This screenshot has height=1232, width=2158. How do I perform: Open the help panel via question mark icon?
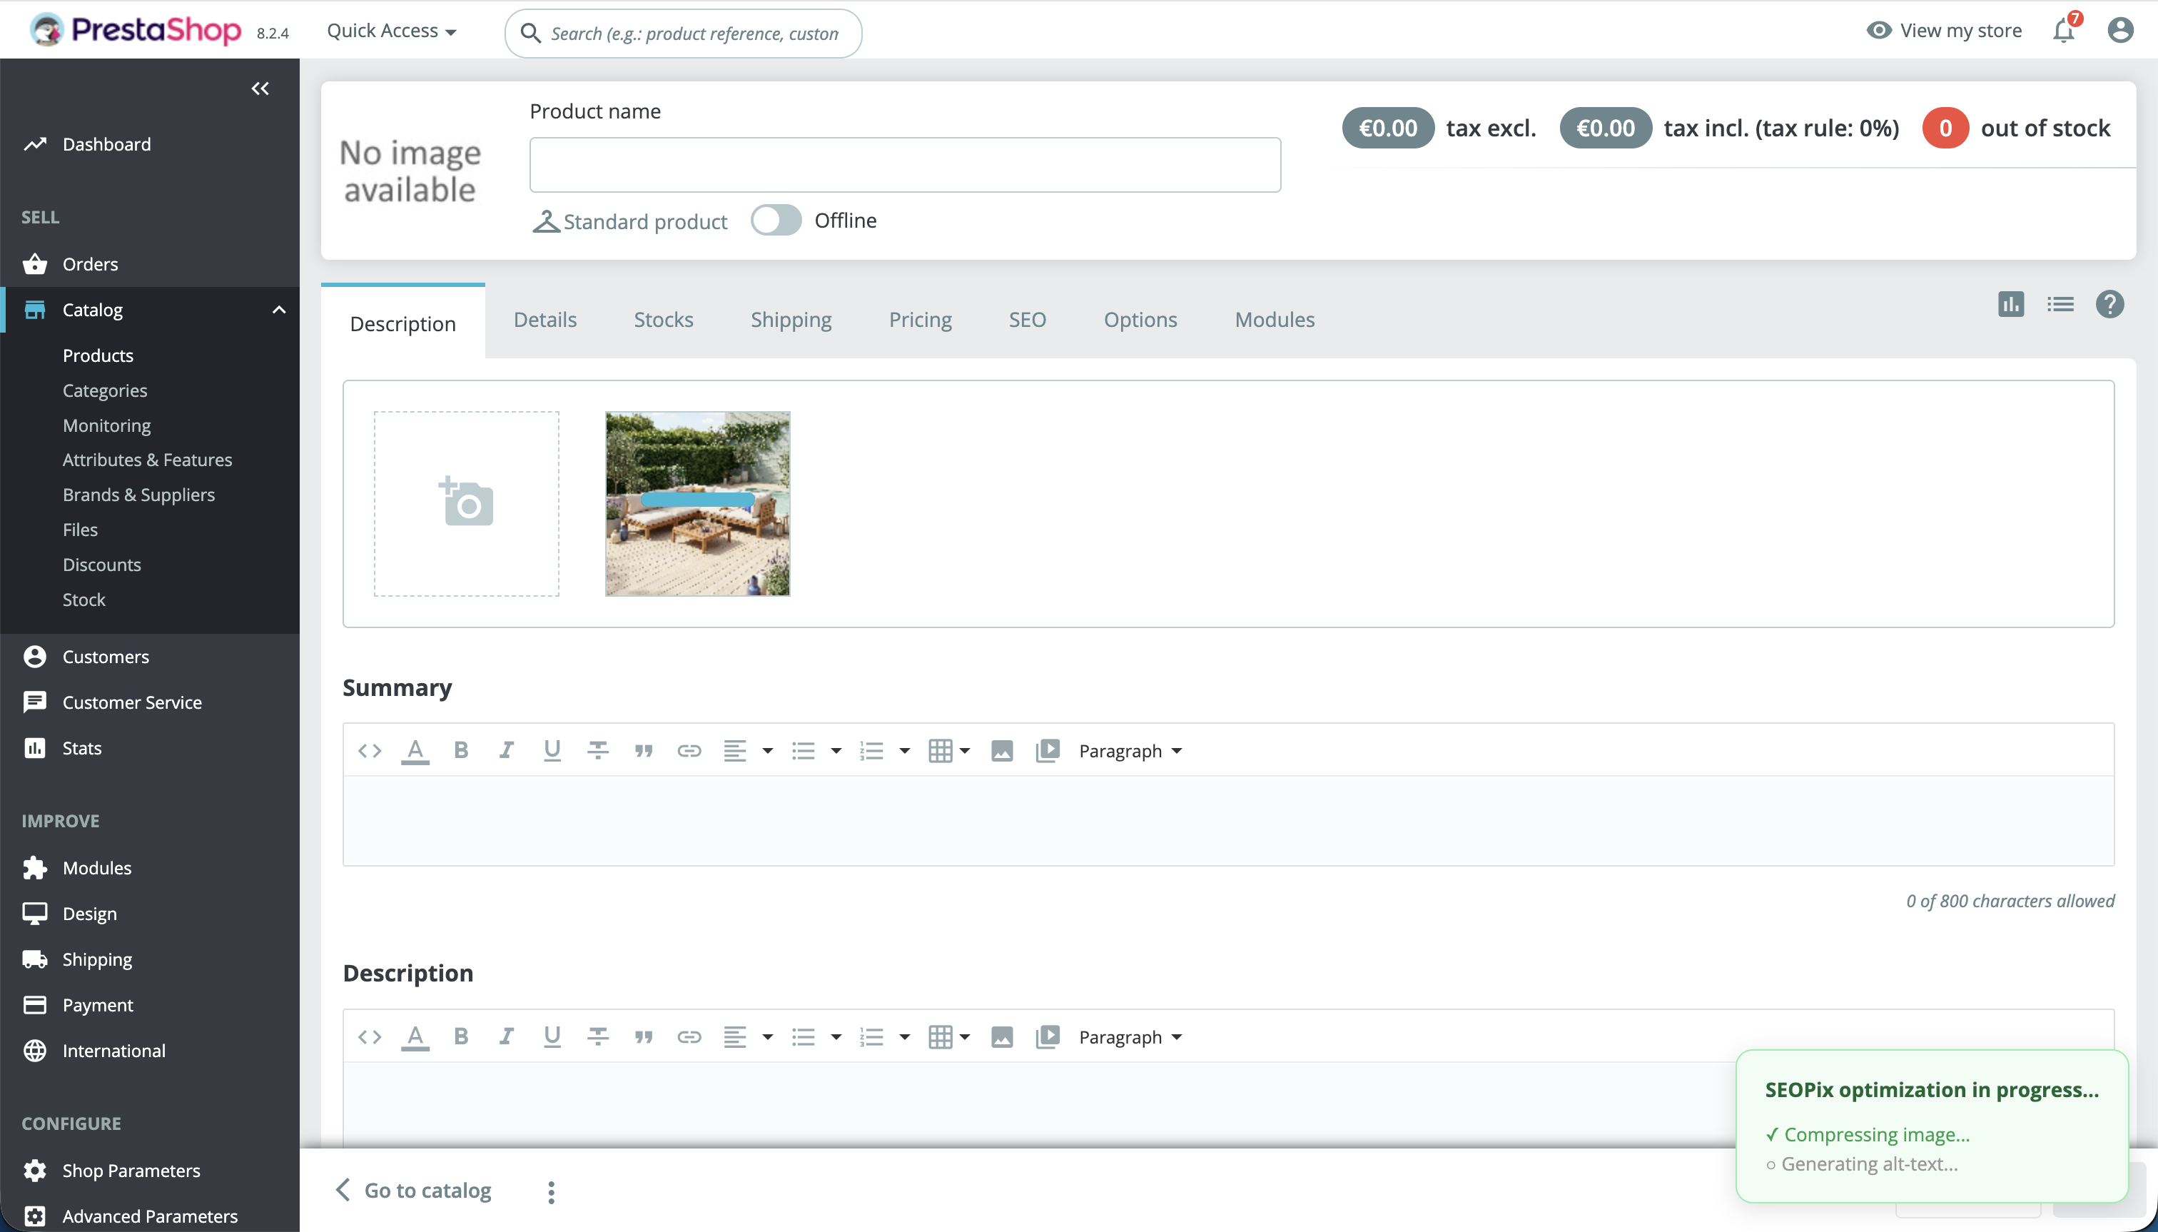tap(2109, 304)
